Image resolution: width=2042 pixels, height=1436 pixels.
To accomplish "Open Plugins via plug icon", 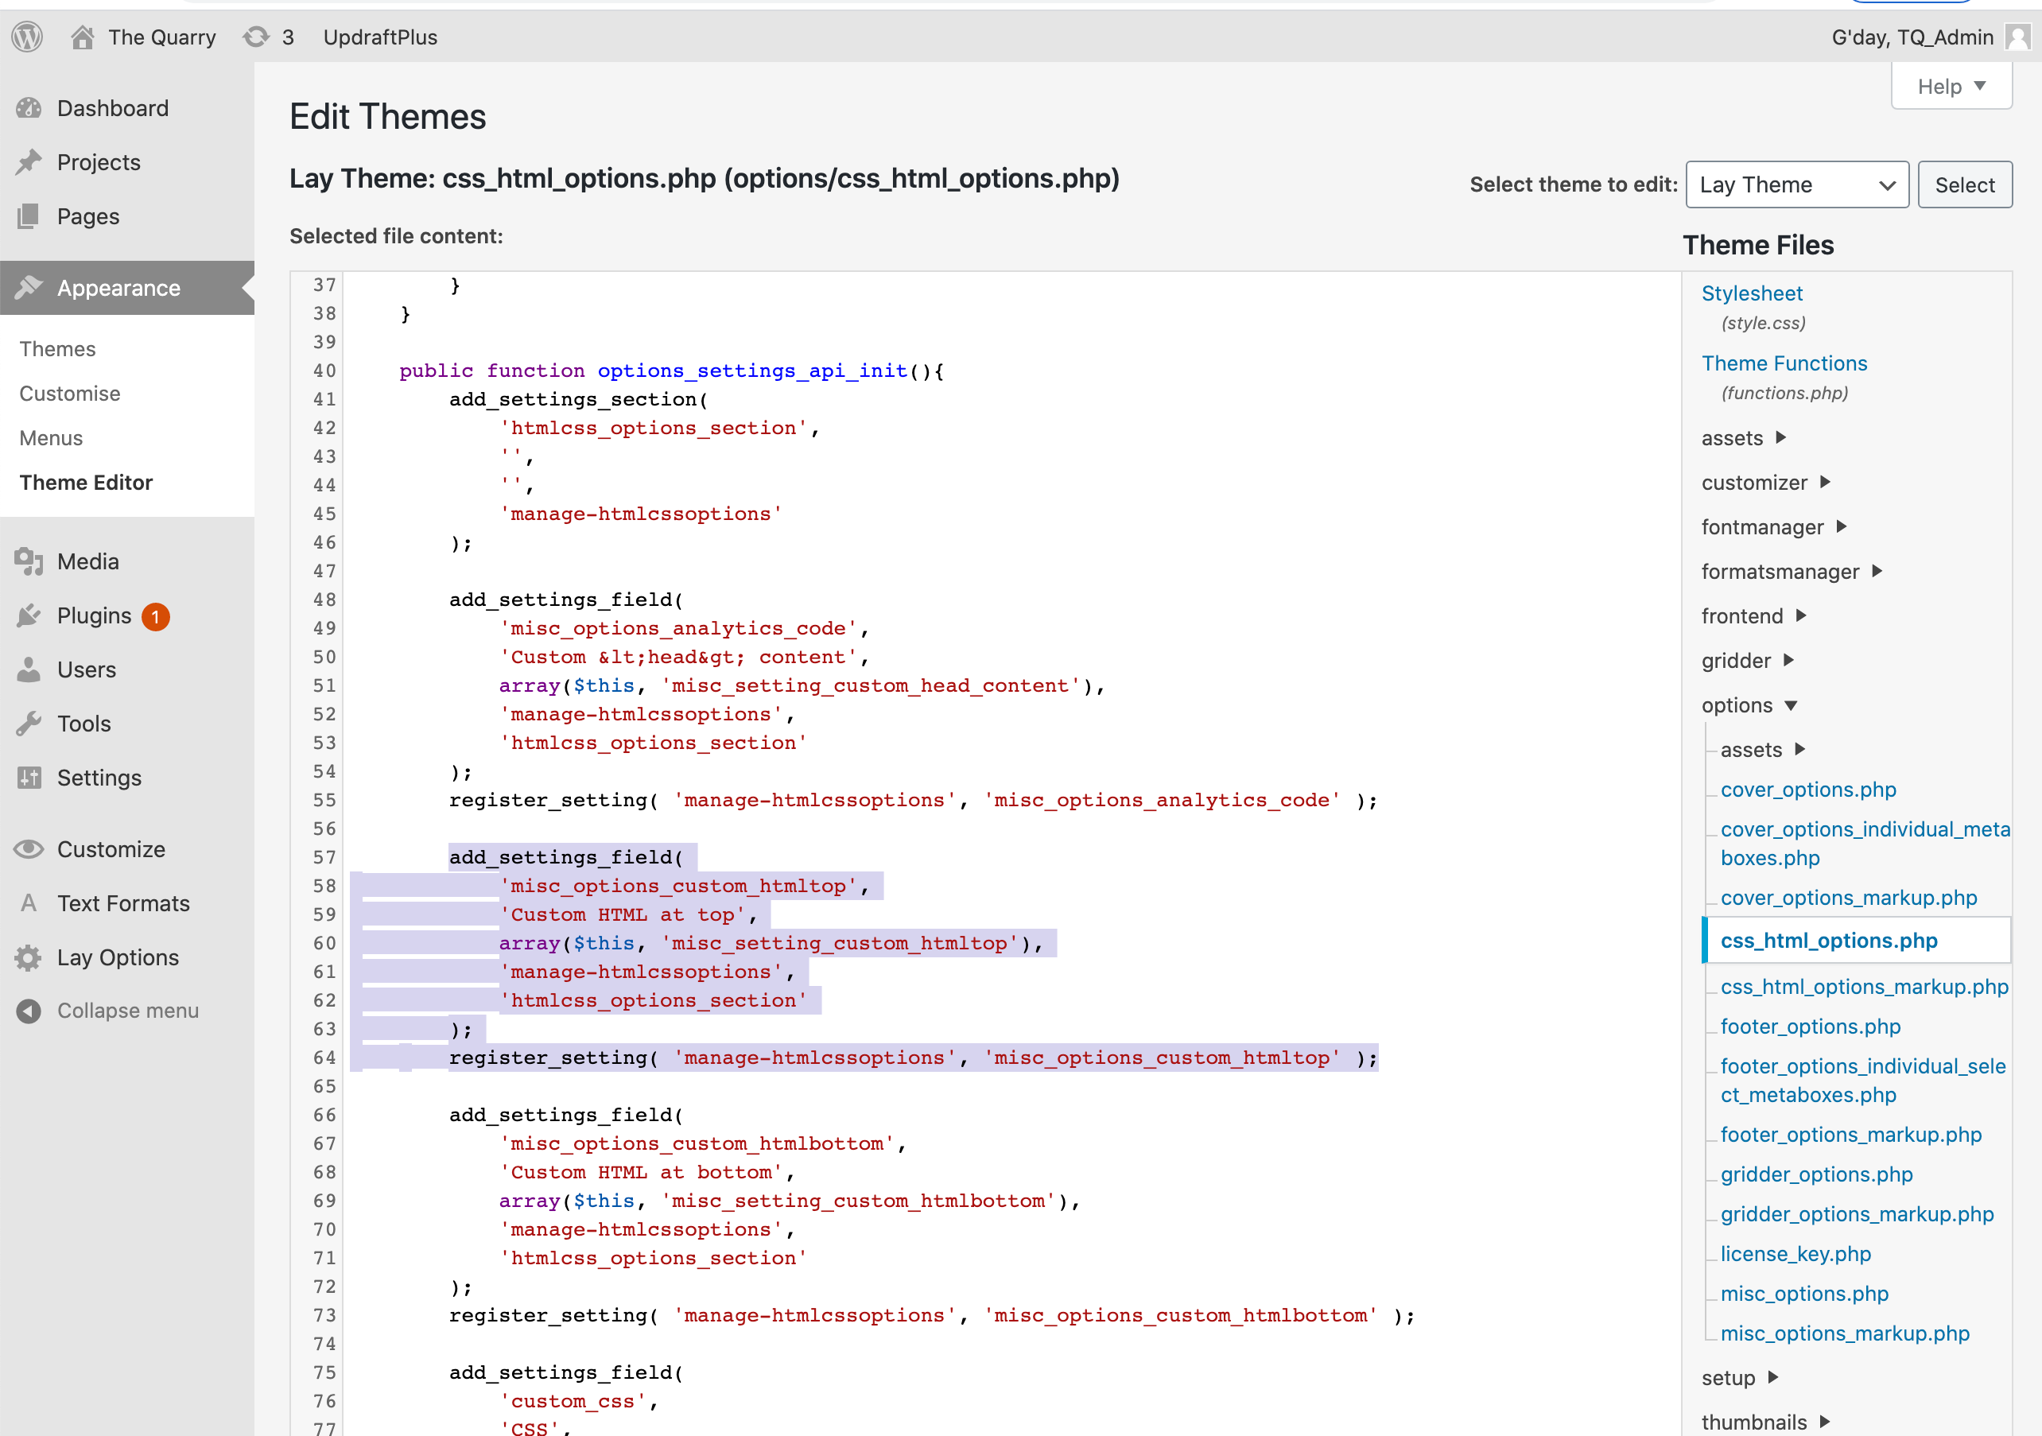I will [29, 615].
